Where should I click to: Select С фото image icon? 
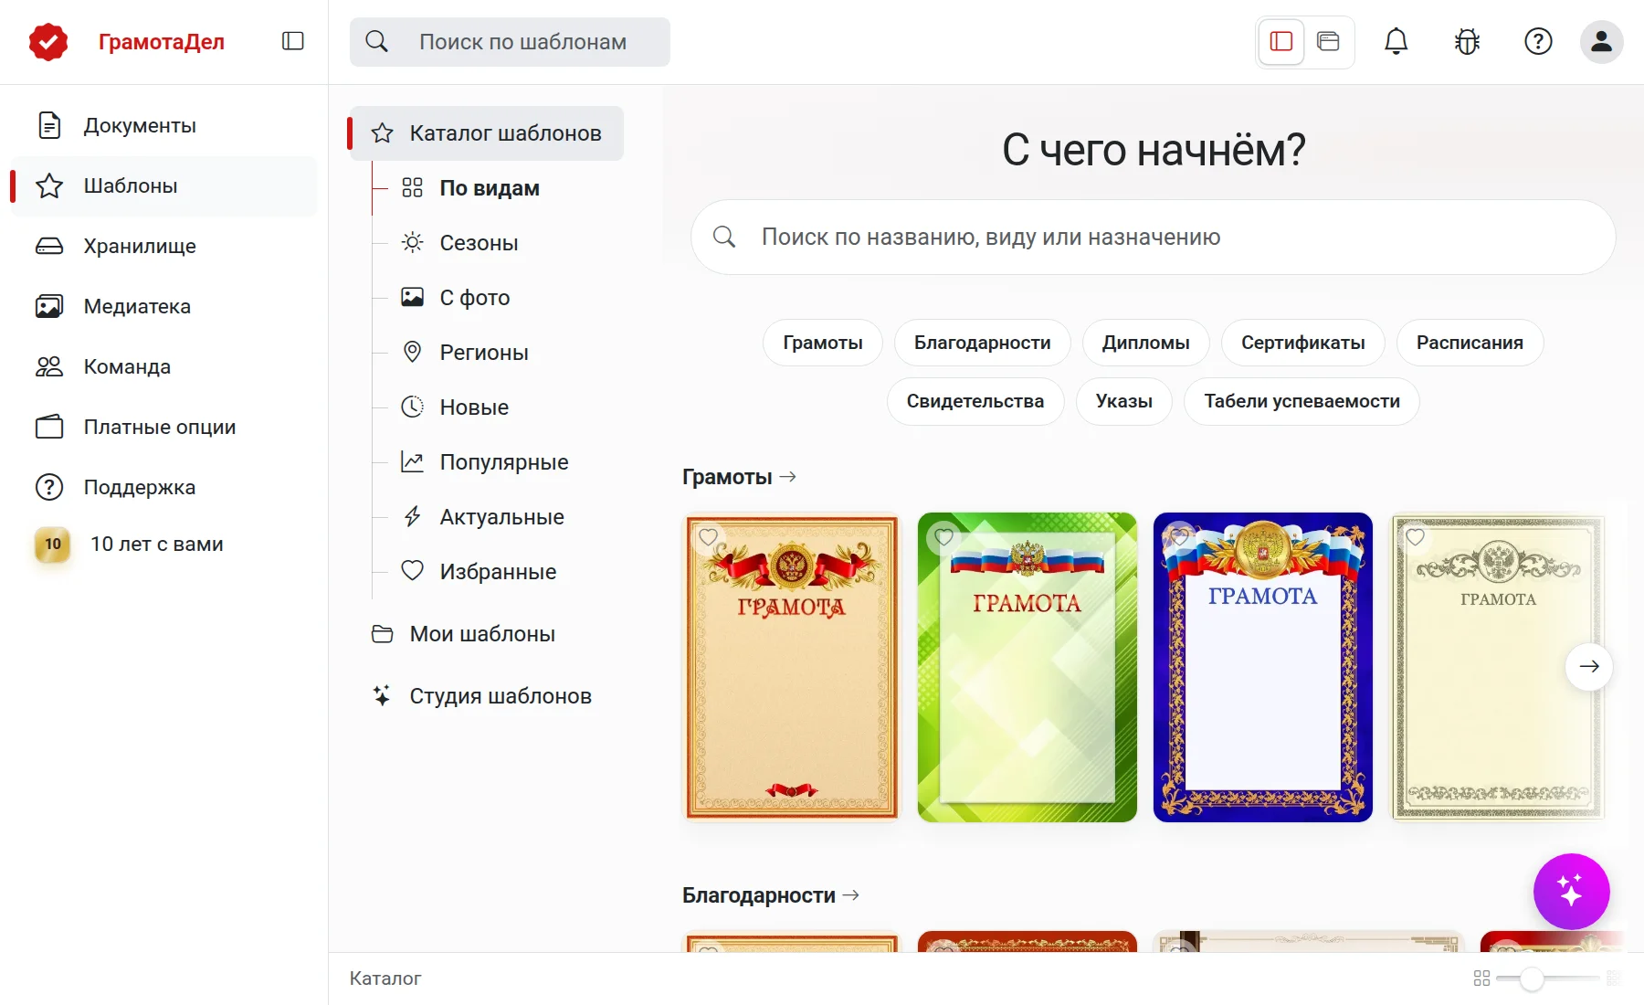pos(413,298)
